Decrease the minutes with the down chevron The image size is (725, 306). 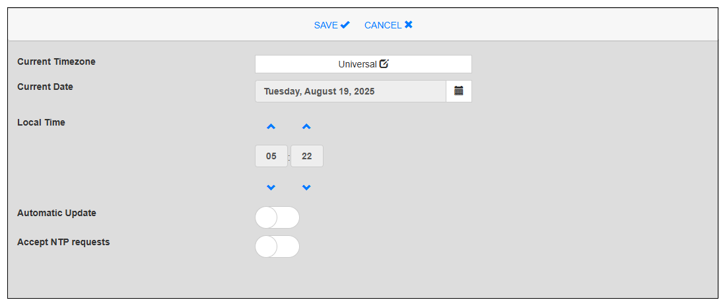306,188
